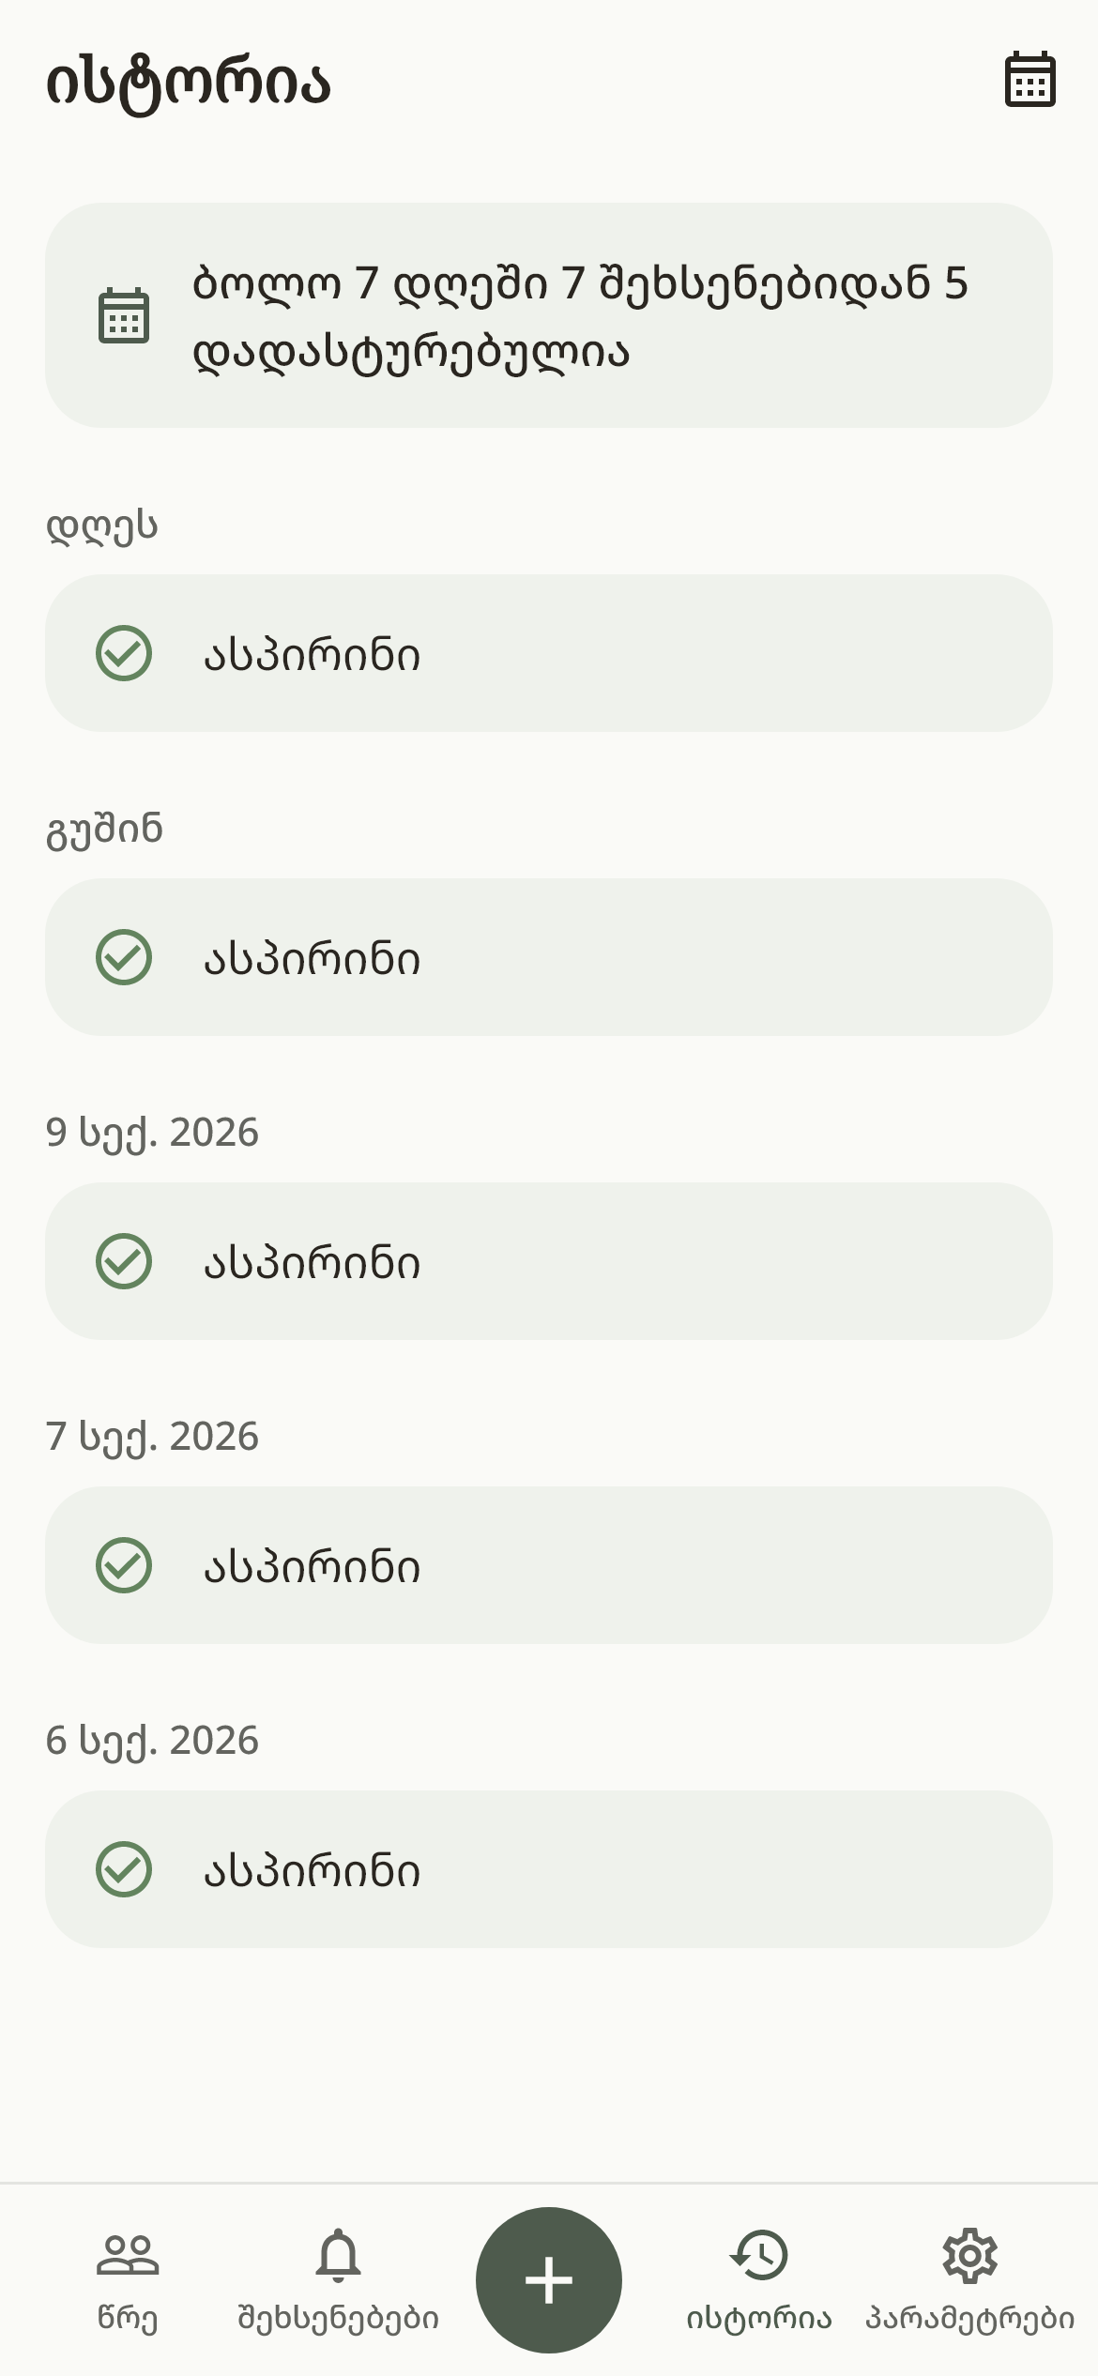Open the 7-day summary card
This screenshot has width=1098, height=2376.
coord(549,315)
